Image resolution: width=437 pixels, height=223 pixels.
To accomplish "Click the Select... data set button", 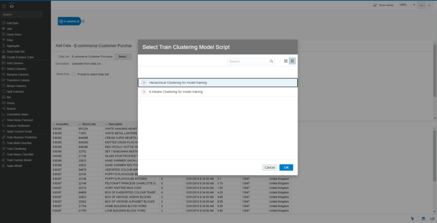I will [x=123, y=57].
